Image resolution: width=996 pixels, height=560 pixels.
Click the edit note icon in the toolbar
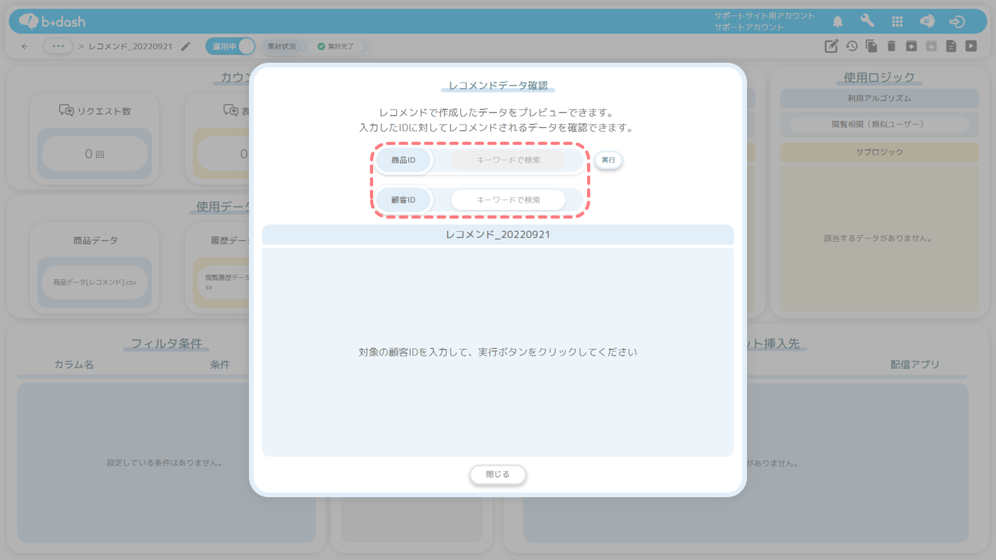tap(831, 46)
